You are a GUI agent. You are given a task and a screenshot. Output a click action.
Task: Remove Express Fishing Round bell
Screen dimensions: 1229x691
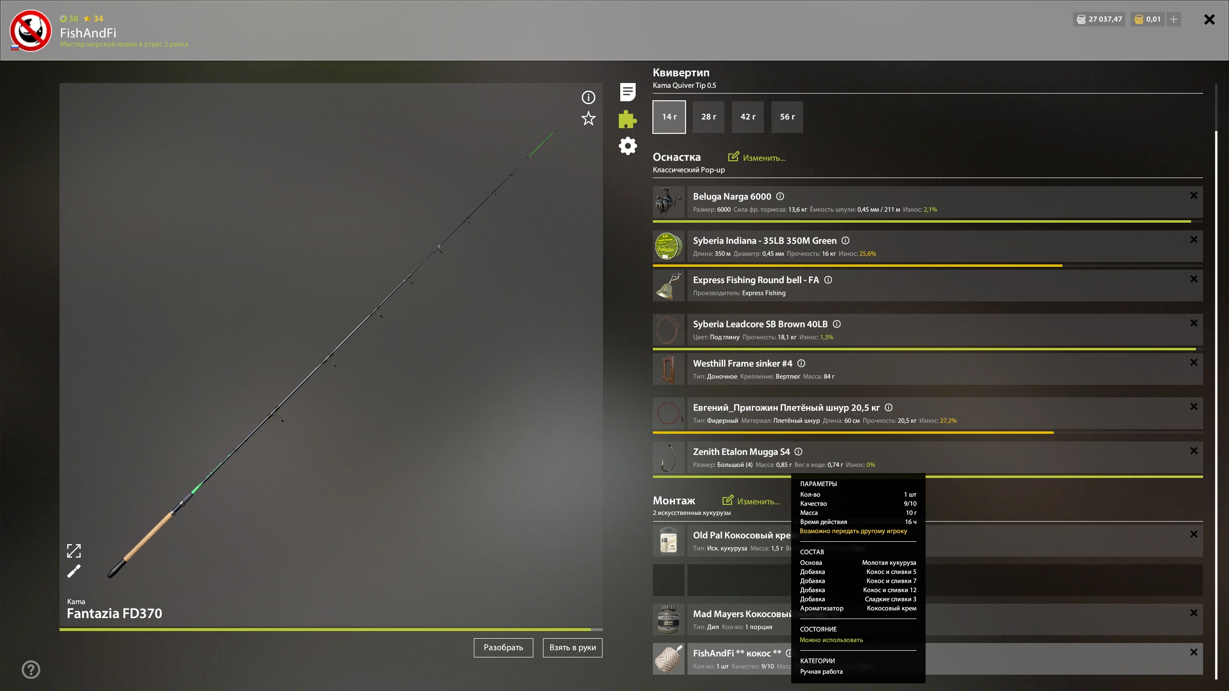coord(1194,279)
